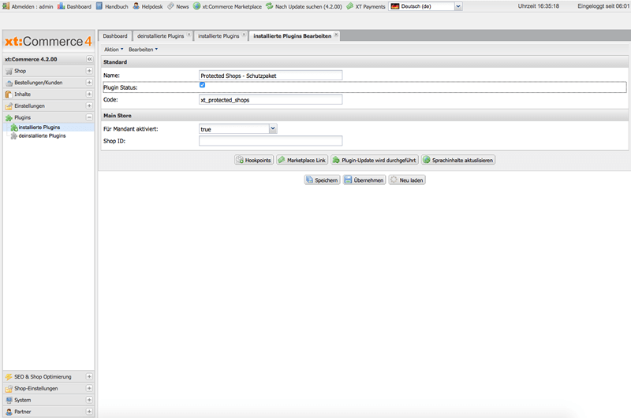This screenshot has width=631, height=418.
Task: Click the News tag icon
Action: point(170,6)
